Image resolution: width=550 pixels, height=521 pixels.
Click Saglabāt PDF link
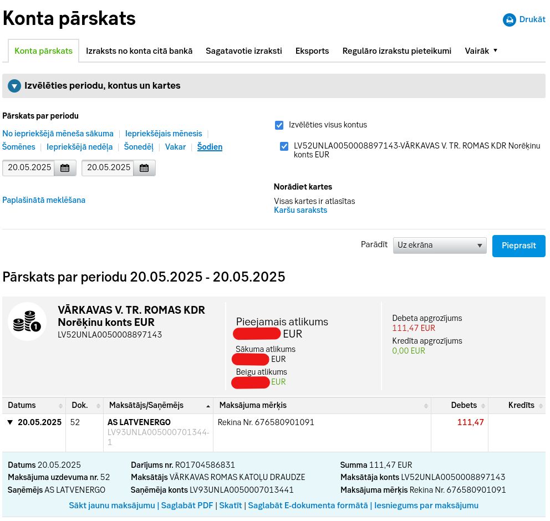[187, 505]
